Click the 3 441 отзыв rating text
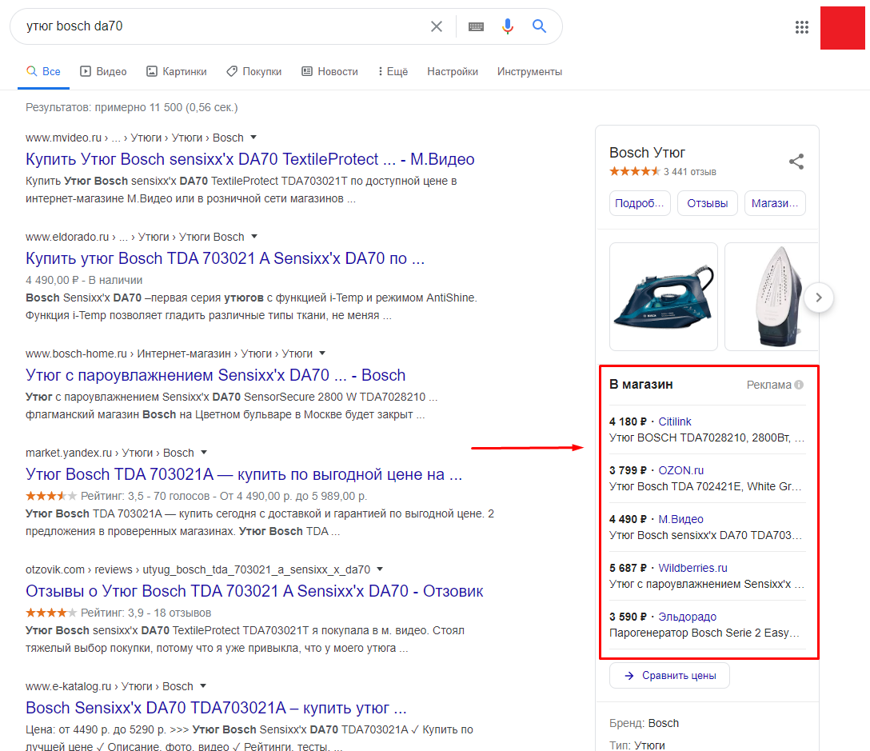The height and width of the screenshot is (751, 870). coord(689,172)
